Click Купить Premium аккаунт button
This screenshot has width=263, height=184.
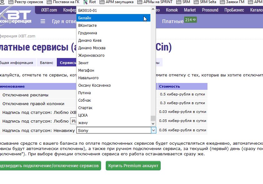133,166
